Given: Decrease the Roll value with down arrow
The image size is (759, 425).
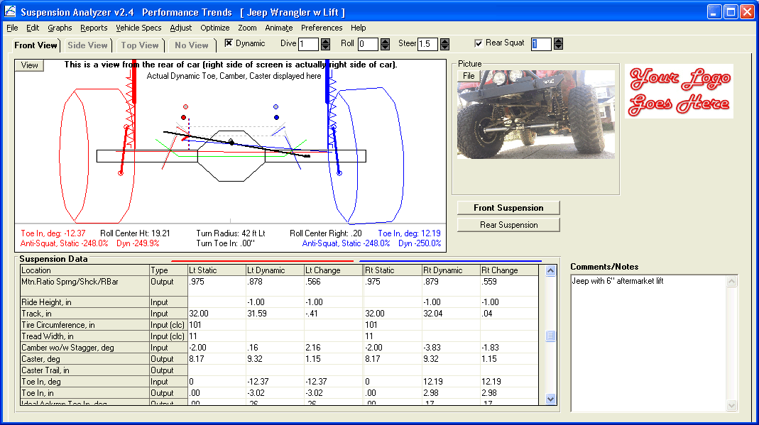Looking at the screenshot, I should click(x=386, y=48).
